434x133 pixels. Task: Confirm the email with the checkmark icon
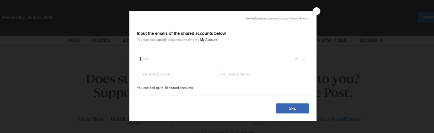pos(304,59)
